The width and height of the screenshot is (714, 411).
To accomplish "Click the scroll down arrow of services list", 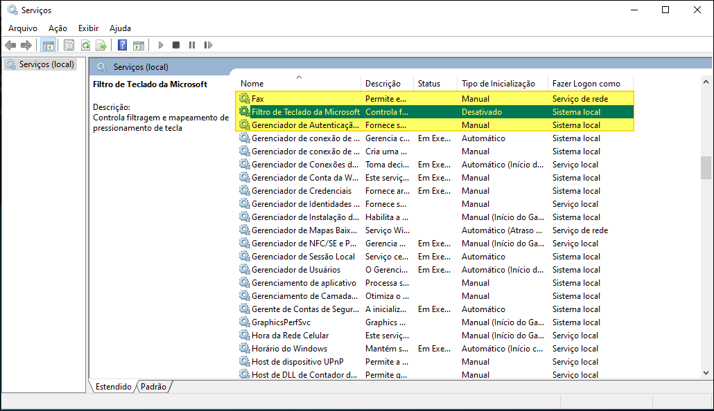I will [706, 373].
